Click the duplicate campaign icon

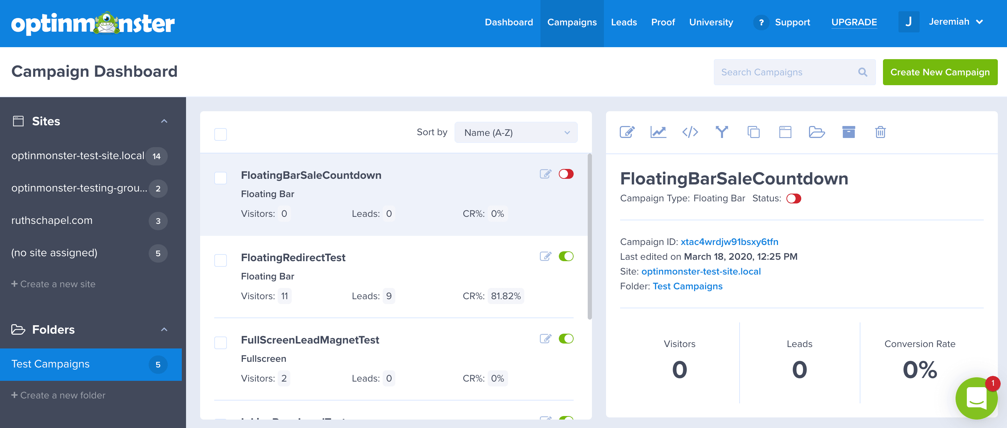(x=753, y=132)
